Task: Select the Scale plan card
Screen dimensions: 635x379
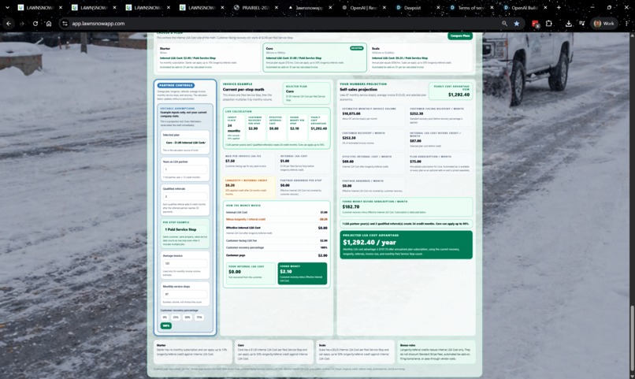Action: point(421,58)
